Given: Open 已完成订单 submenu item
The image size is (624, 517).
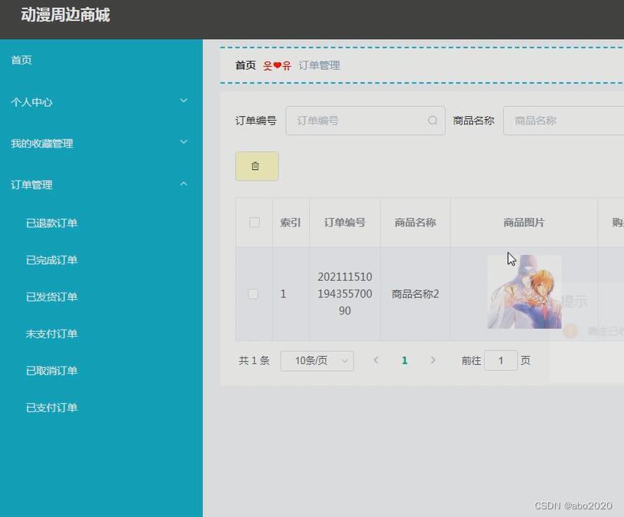Looking at the screenshot, I should [51, 260].
